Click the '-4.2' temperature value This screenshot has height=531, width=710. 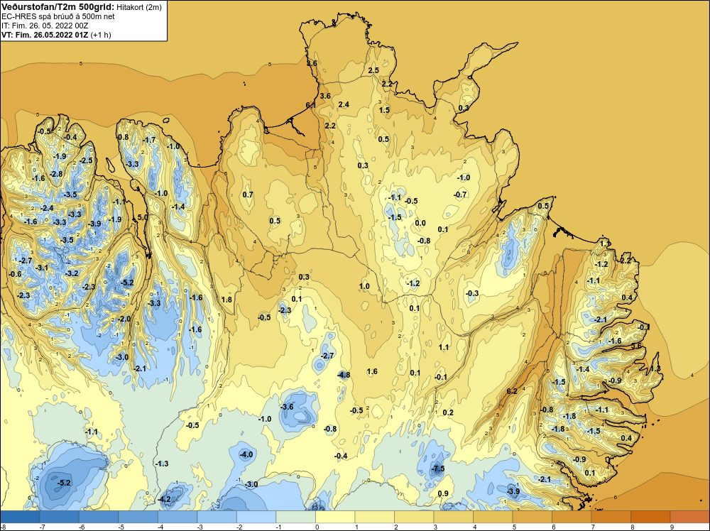163,499
